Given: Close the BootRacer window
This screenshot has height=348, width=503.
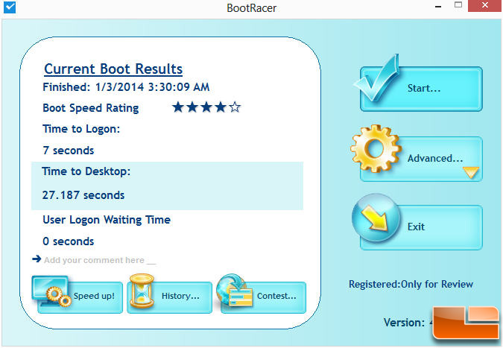Looking at the screenshot, I should coord(485,5).
